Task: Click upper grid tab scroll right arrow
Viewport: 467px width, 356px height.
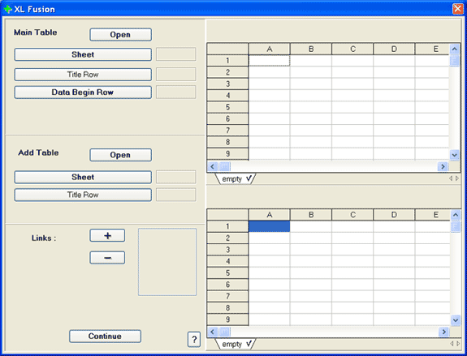Action: (x=457, y=178)
